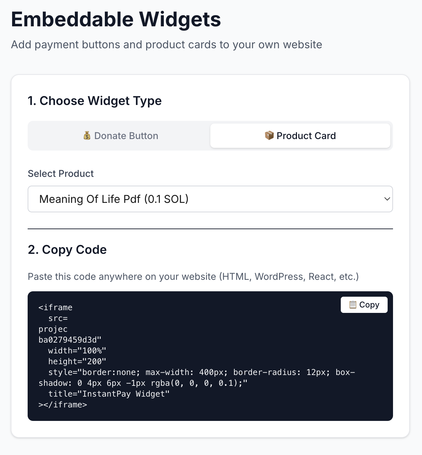The image size is (422, 455).
Task: Click the width="100%" line in the code block
Action: point(77,351)
